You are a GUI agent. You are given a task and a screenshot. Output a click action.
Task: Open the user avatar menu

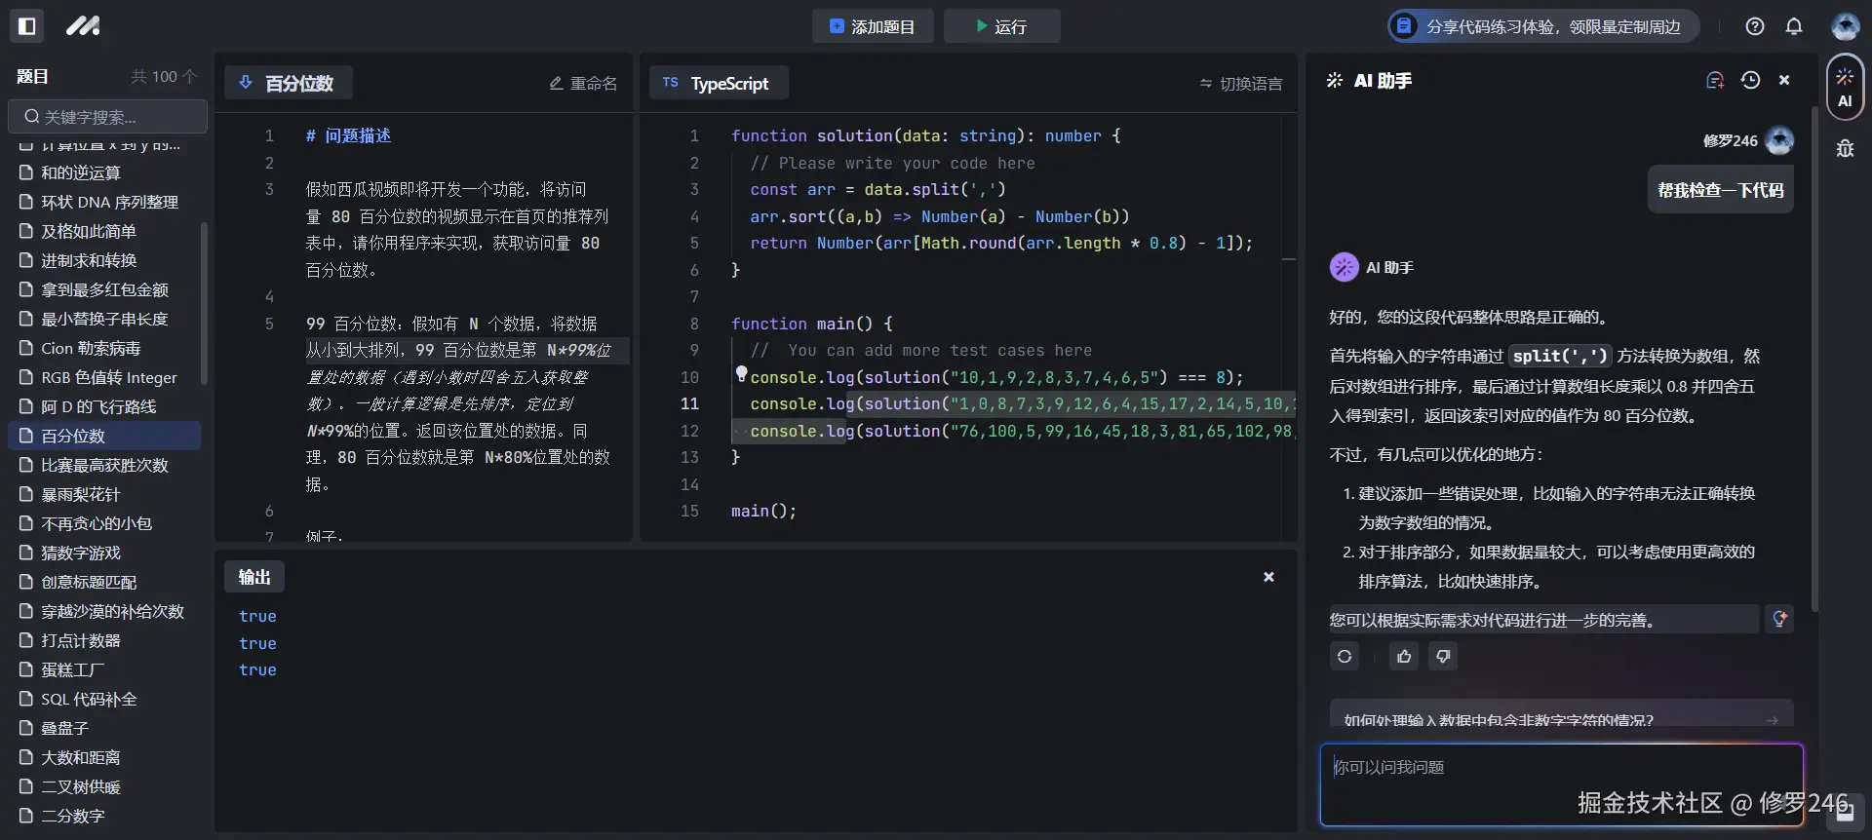[1845, 26]
